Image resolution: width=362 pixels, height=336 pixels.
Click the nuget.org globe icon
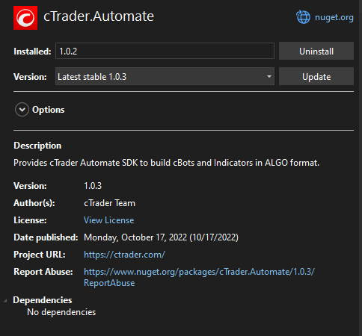[x=303, y=17]
